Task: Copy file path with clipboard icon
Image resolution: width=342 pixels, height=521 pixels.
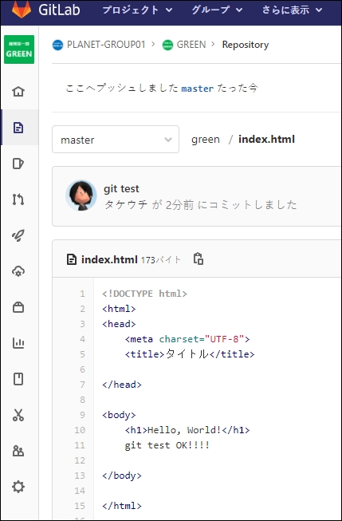Action: coord(199,259)
